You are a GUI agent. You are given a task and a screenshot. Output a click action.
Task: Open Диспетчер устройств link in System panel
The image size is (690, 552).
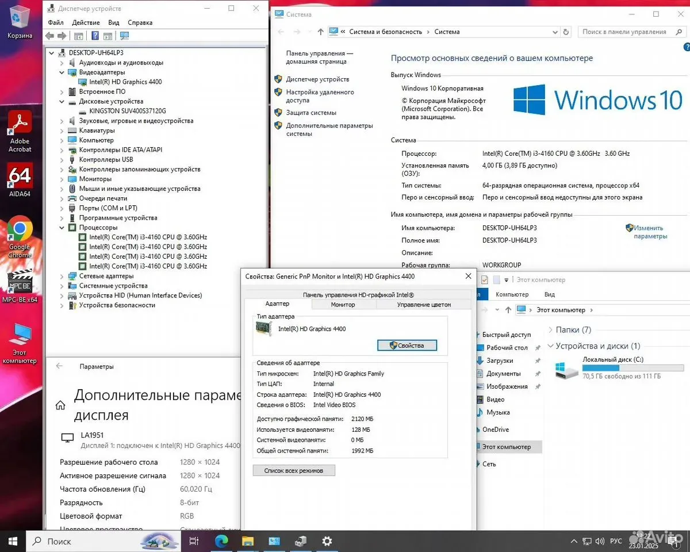click(x=317, y=79)
